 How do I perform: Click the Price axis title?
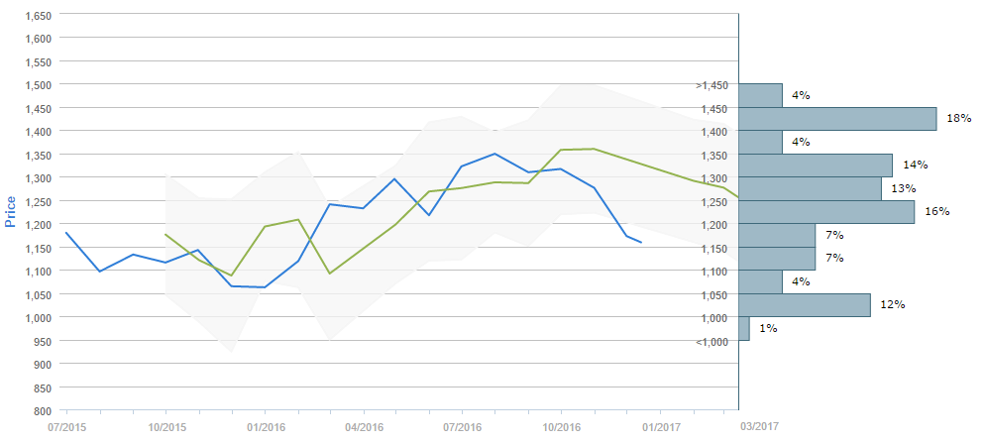11,209
